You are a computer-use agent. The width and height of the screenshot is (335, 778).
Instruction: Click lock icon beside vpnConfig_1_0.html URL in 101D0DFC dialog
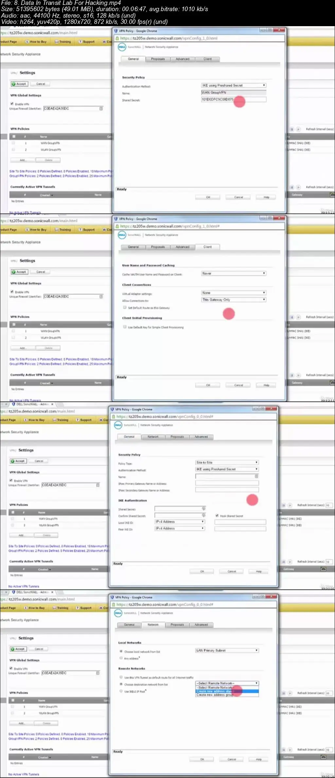pyautogui.click(x=117, y=38)
